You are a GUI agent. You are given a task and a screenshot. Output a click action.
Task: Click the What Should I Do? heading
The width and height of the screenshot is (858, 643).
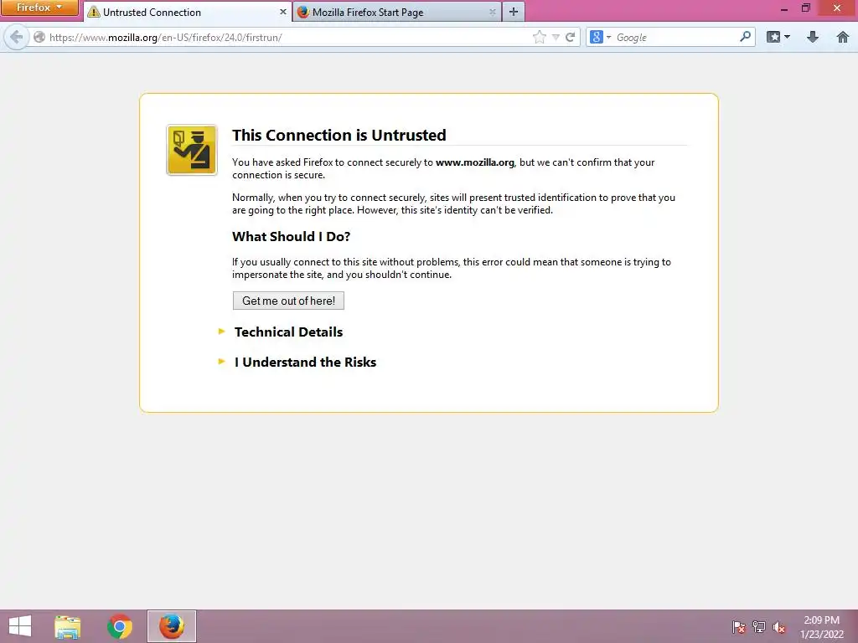pos(291,236)
